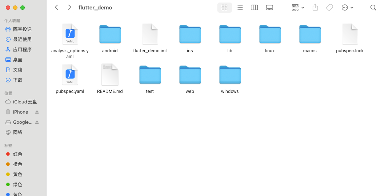Open 隔空投送 (AirDrop) in sidebar

(x=22, y=29)
